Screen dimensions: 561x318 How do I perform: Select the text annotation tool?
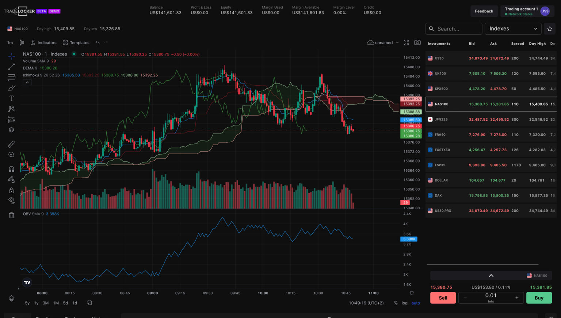point(11,98)
